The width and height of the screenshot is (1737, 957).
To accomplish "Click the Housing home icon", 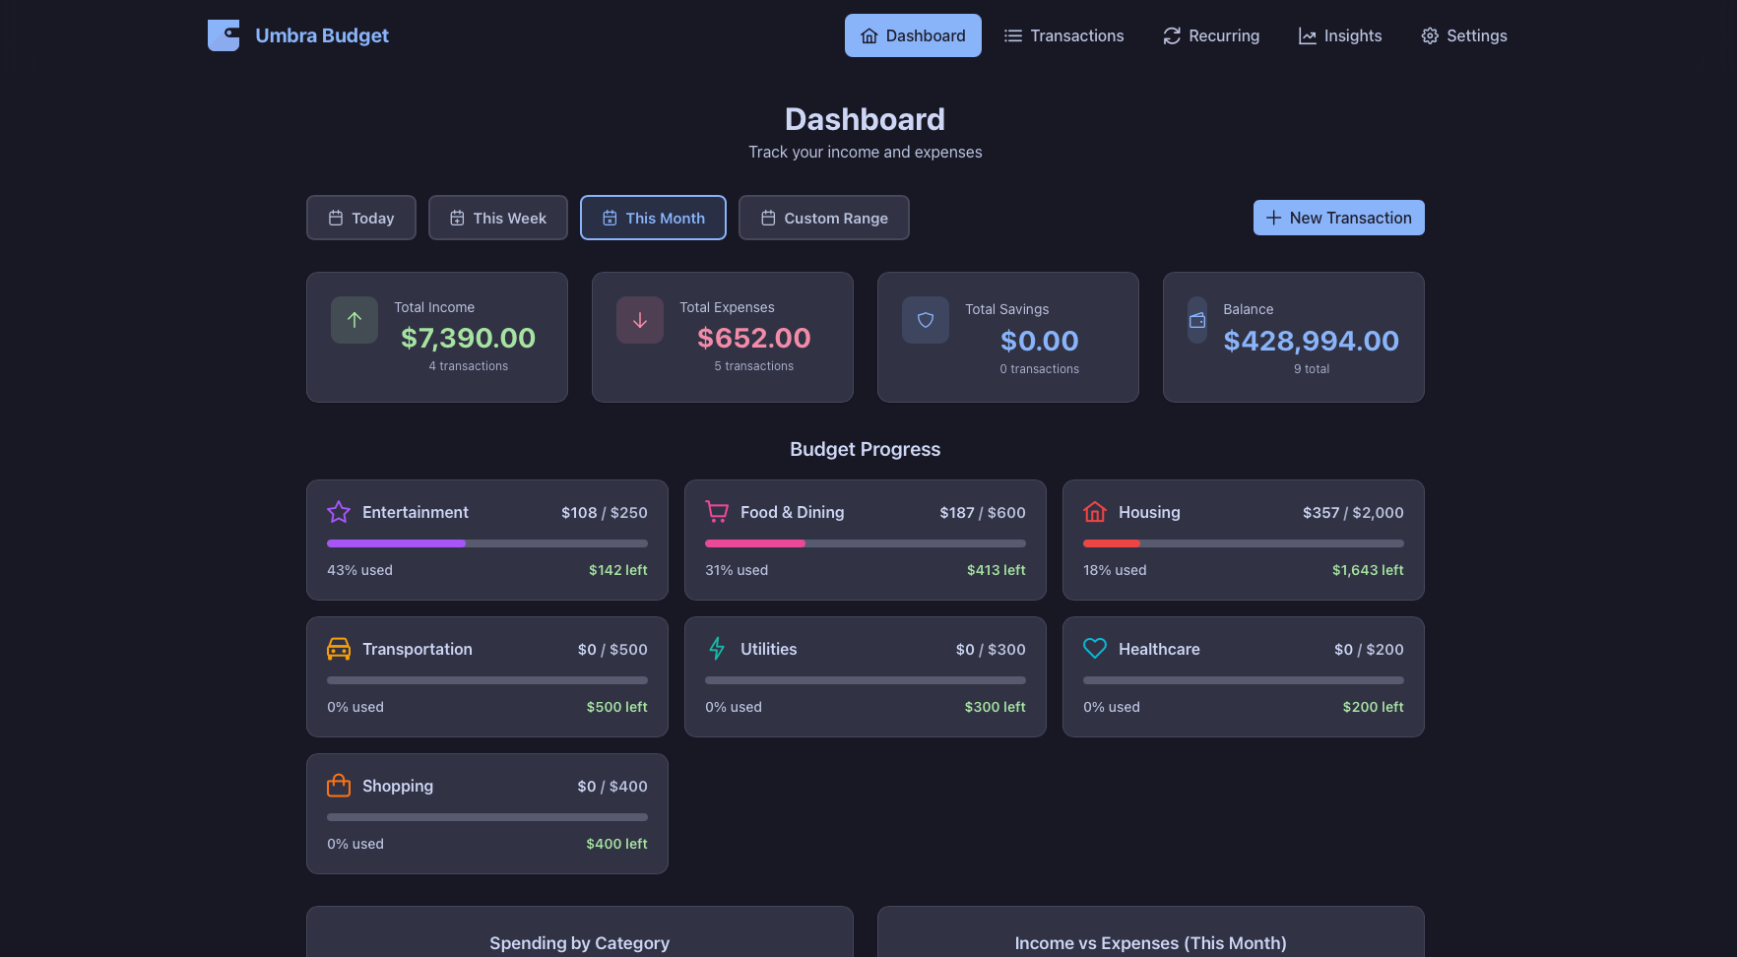I will coord(1094,512).
